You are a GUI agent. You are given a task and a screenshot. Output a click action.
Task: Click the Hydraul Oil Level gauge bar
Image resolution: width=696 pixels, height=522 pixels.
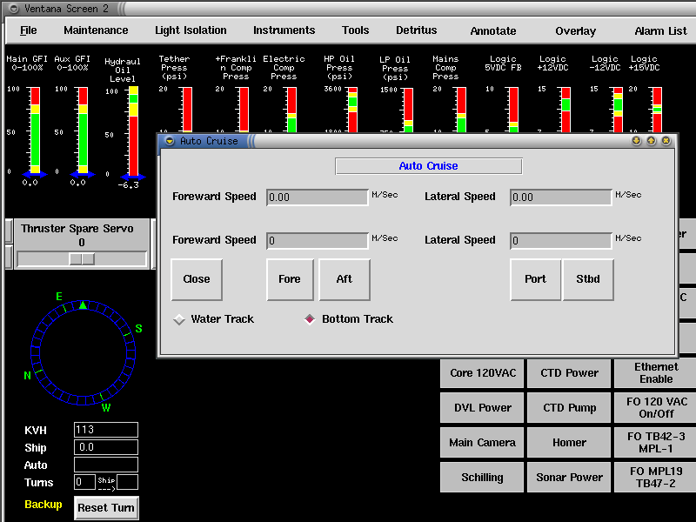coord(133,132)
